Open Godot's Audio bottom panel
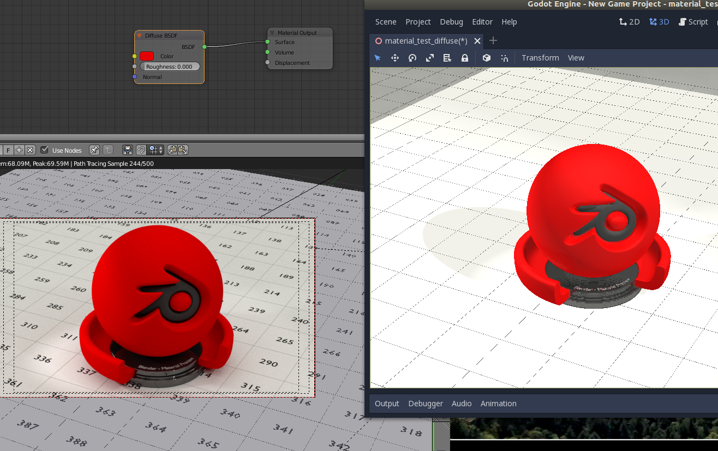This screenshot has width=718, height=451. pyautogui.click(x=462, y=404)
